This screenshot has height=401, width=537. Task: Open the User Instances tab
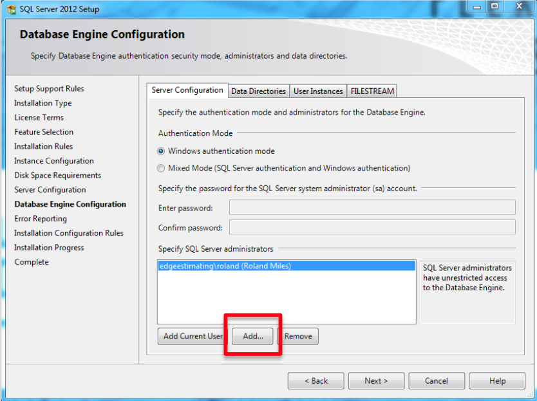click(x=318, y=91)
